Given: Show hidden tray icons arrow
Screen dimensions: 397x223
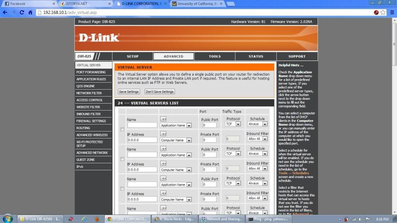Looking at the screenshot, I should (x=340, y=220).
